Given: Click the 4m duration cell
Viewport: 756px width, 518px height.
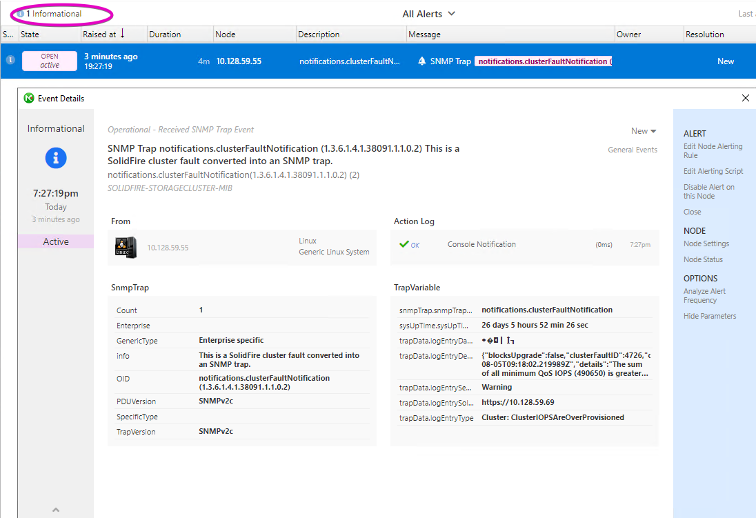Looking at the screenshot, I should (x=204, y=61).
